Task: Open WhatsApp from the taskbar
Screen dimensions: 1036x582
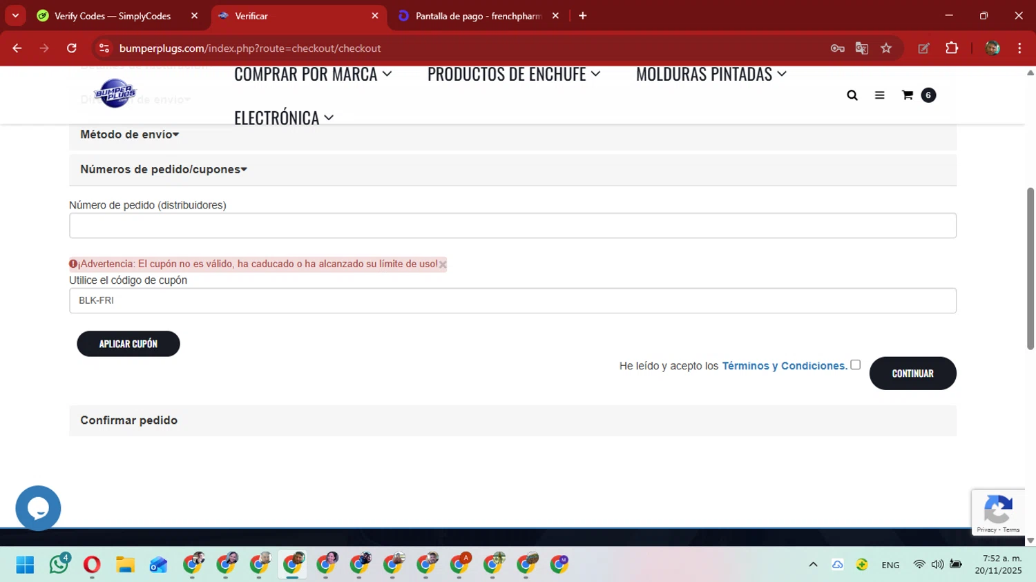Action: pos(59,565)
